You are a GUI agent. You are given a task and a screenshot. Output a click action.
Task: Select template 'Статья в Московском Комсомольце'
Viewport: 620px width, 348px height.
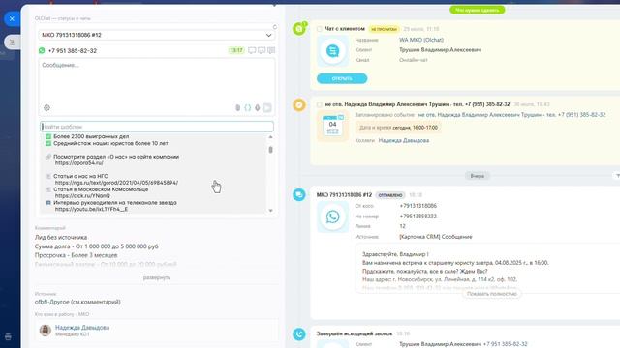(101, 189)
